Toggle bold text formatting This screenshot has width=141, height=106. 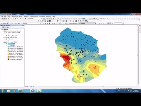pyautogui.click(x=45, y=23)
